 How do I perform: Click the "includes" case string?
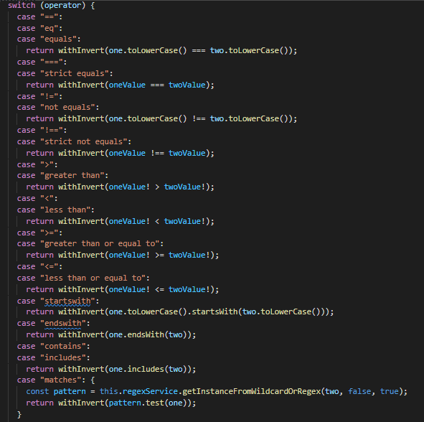pos(63,357)
